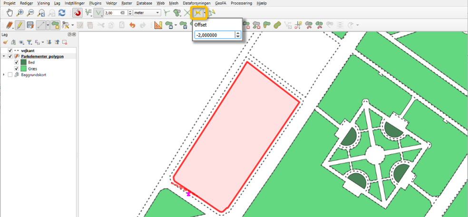
Task: Click Zoom Last view icon
Action: pos(41,13)
